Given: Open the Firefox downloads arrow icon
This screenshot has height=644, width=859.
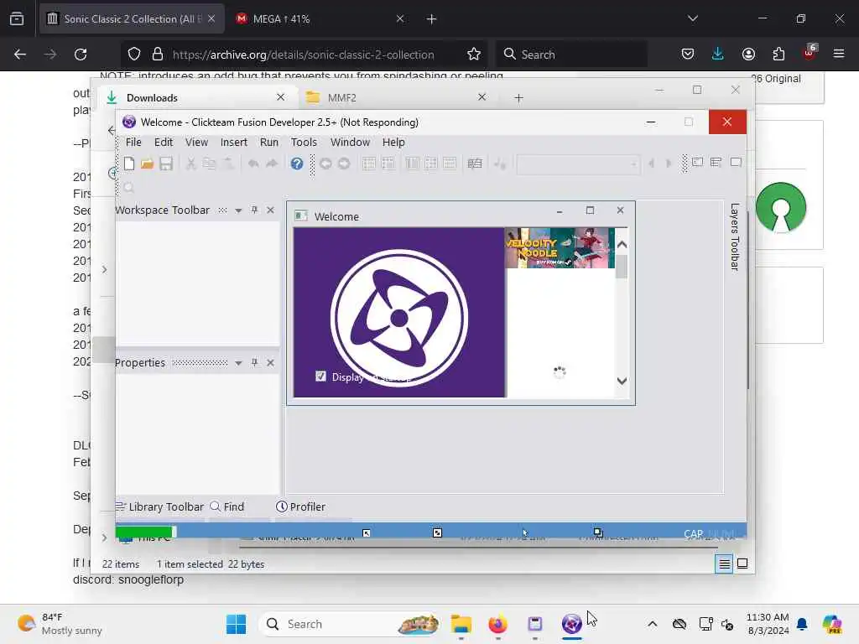Looking at the screenshot, I should (x=718, y=55).
